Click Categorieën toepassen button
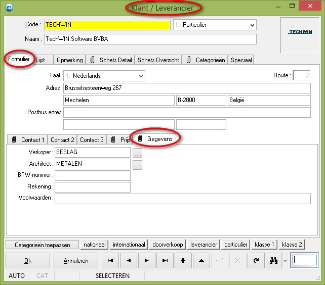The height and width of the screenshot is (285, 325). coord(43,245)
